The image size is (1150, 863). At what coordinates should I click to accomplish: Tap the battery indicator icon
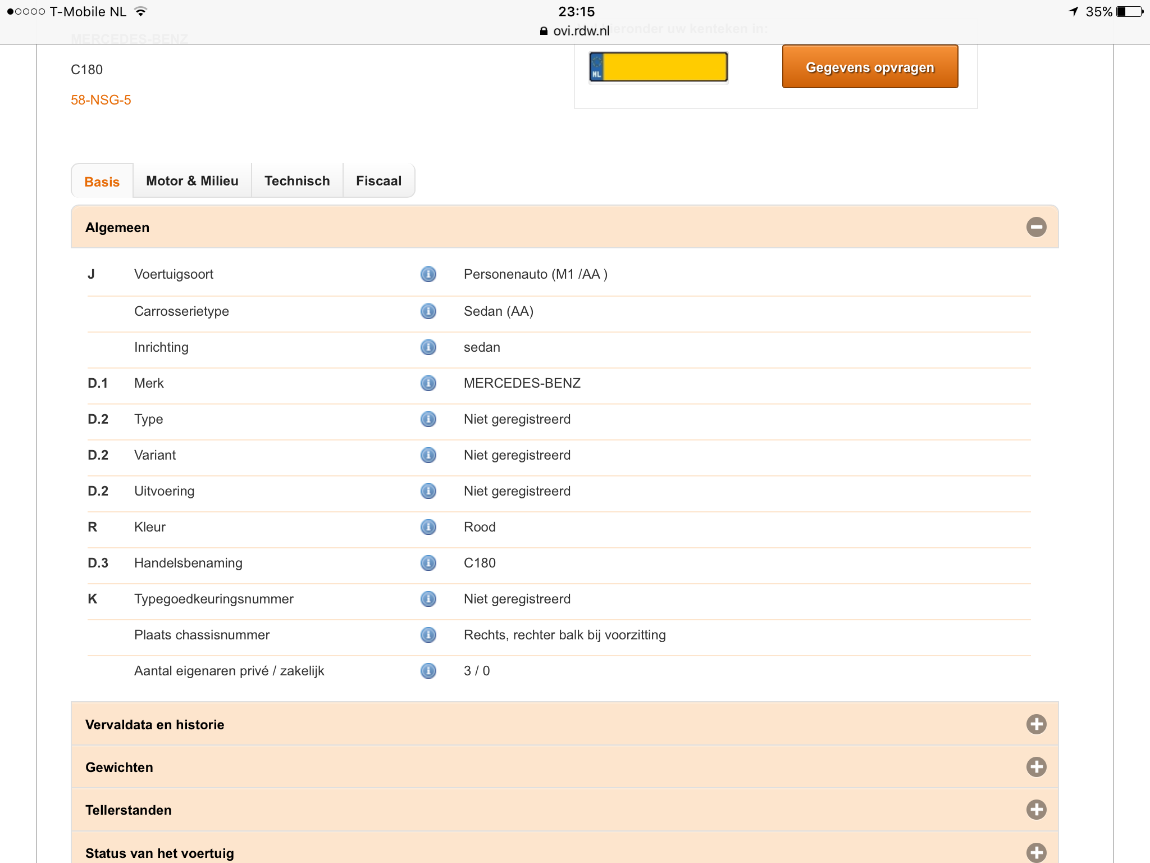[x=1130, y=11]
